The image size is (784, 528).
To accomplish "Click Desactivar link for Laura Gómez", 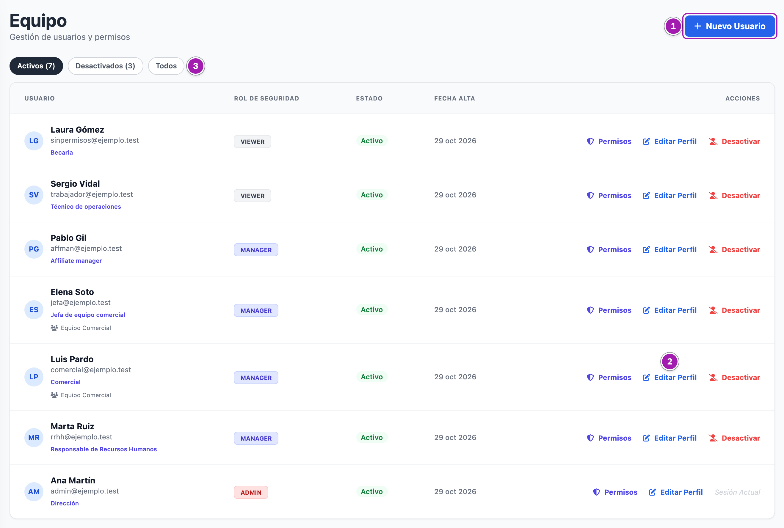I will (x=741, y=142).
